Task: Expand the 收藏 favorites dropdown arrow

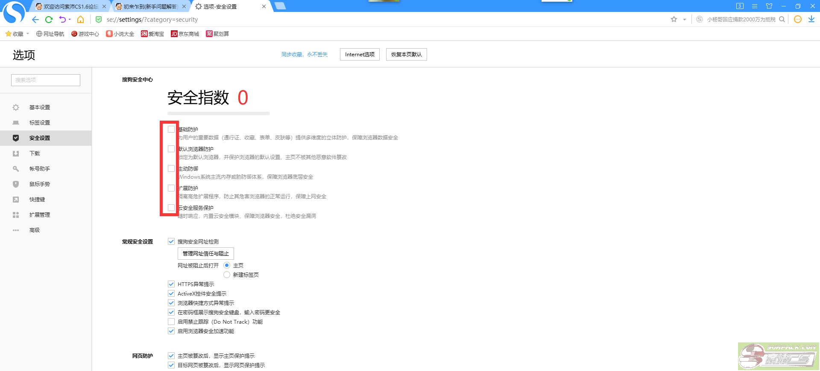Action: tap(28, 34)
